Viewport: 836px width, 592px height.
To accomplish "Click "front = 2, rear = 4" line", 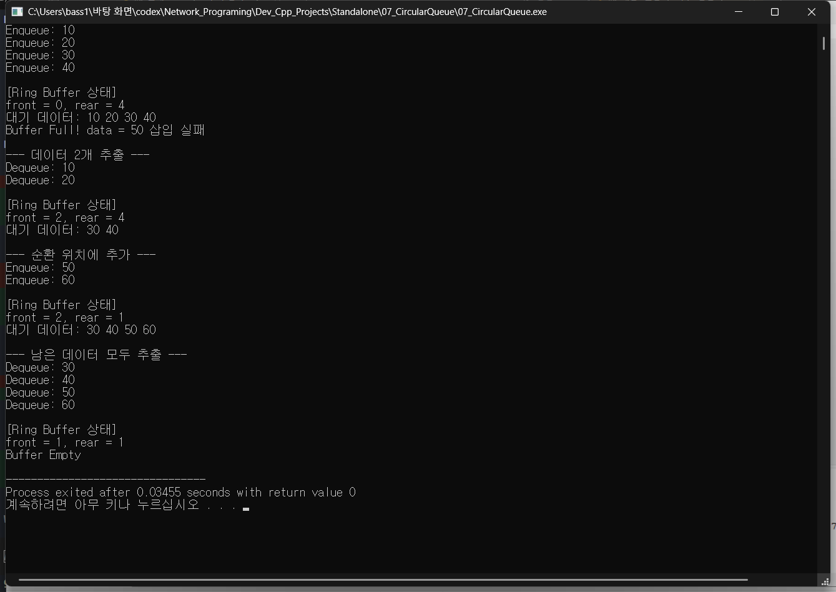I will (65, 218).
